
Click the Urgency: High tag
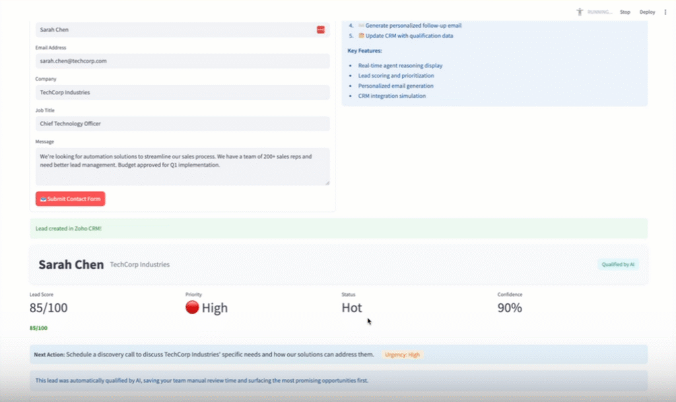[x=402, y=354]
